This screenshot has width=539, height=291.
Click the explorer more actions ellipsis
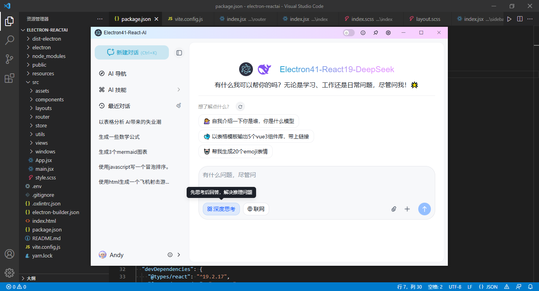click(x=100, y=19)
